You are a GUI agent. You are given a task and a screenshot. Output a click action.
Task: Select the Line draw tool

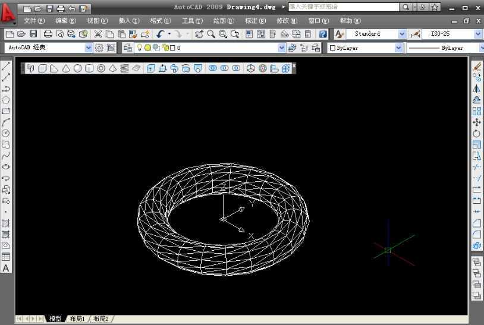(x=6, y=66)
